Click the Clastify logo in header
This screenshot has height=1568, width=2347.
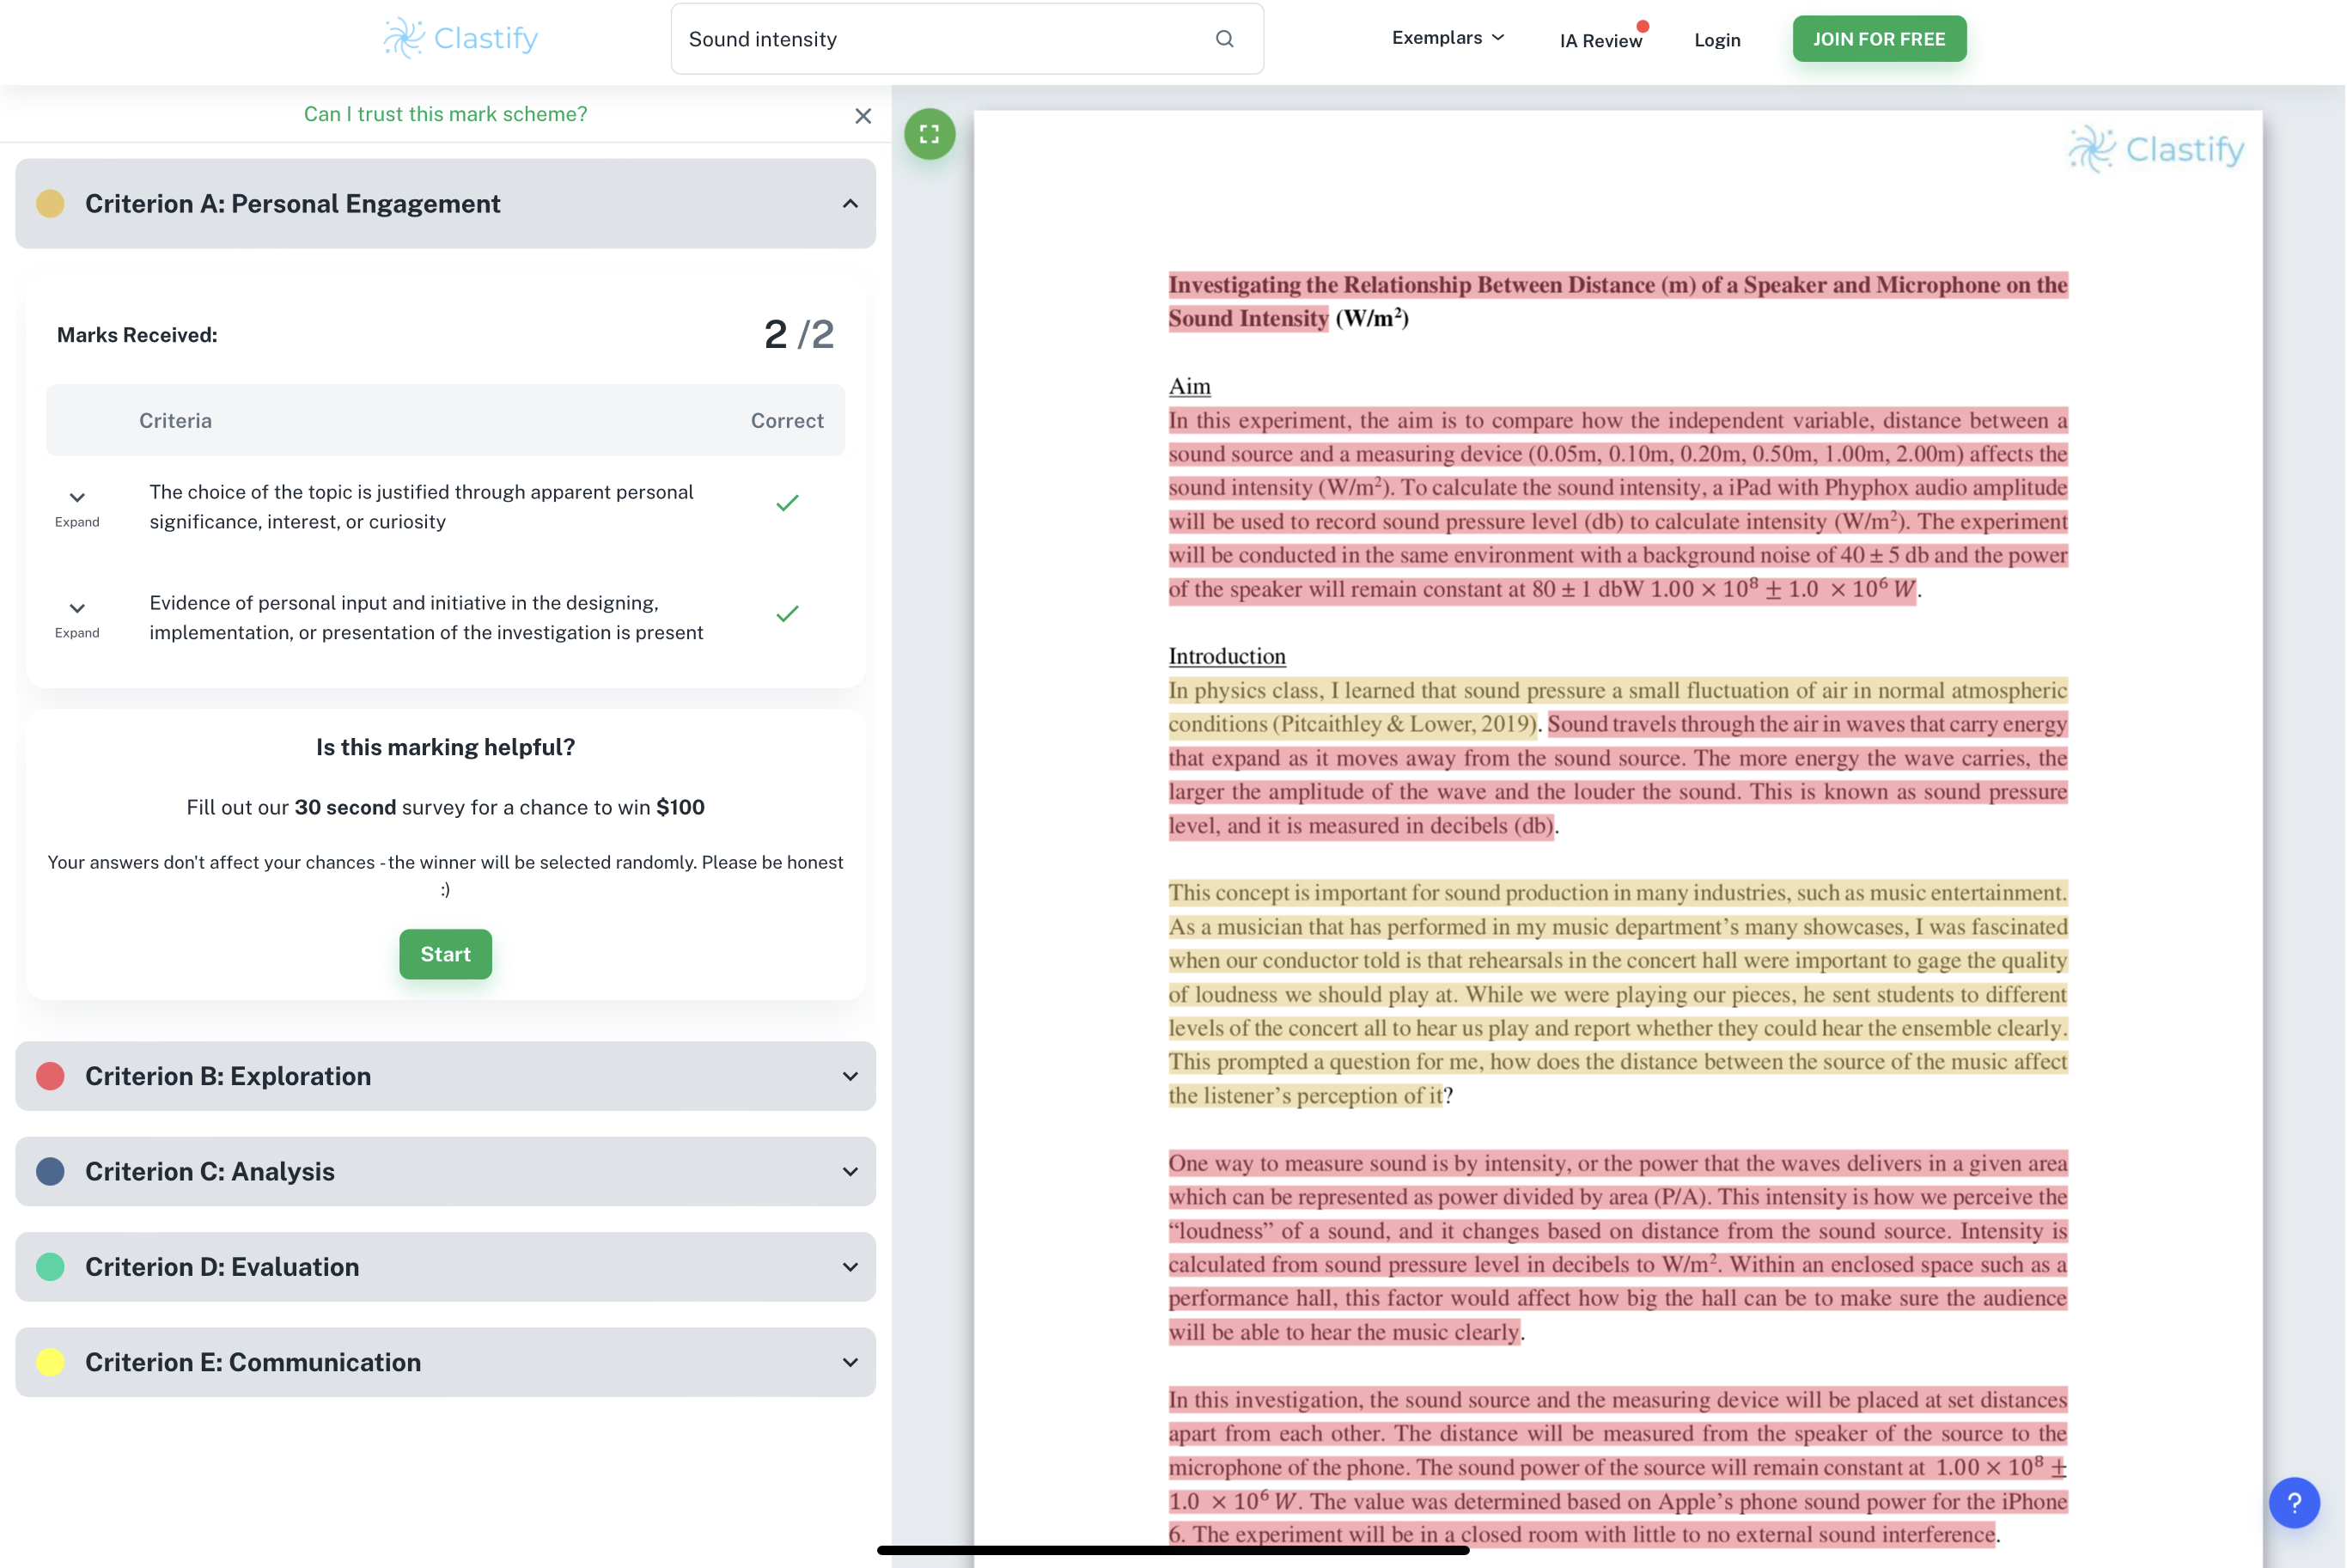coord(460,38)
